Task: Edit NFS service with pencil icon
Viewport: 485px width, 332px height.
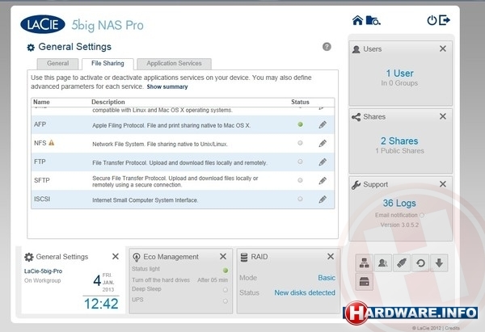Action: point(323,144)
